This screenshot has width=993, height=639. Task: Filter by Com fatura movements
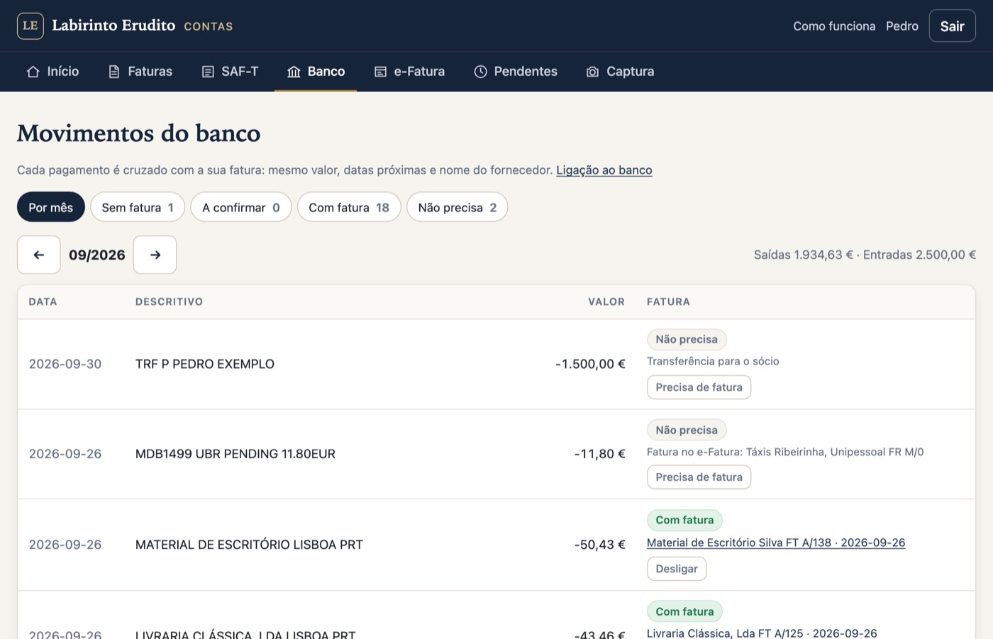click(x=349, y=207)
